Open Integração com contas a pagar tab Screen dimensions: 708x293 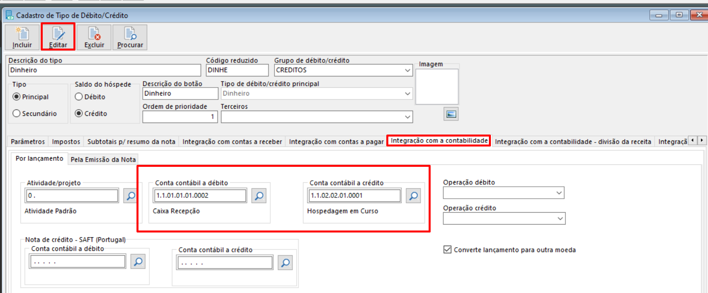(x=336, y=142)
